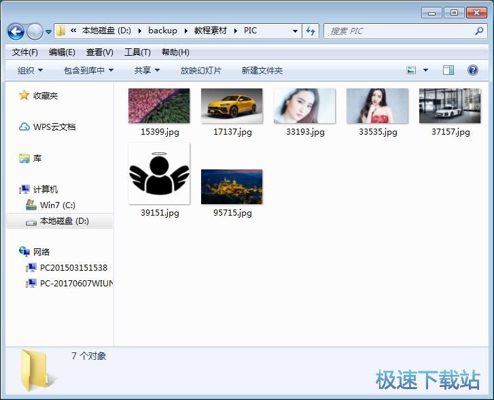494x400 pixels.
Task: Open 包含到库中 dropdown
Action: pos(88,70)
